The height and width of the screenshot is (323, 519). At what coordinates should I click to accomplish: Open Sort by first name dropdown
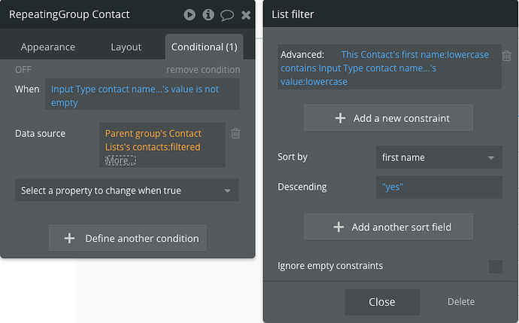(439, 157)
